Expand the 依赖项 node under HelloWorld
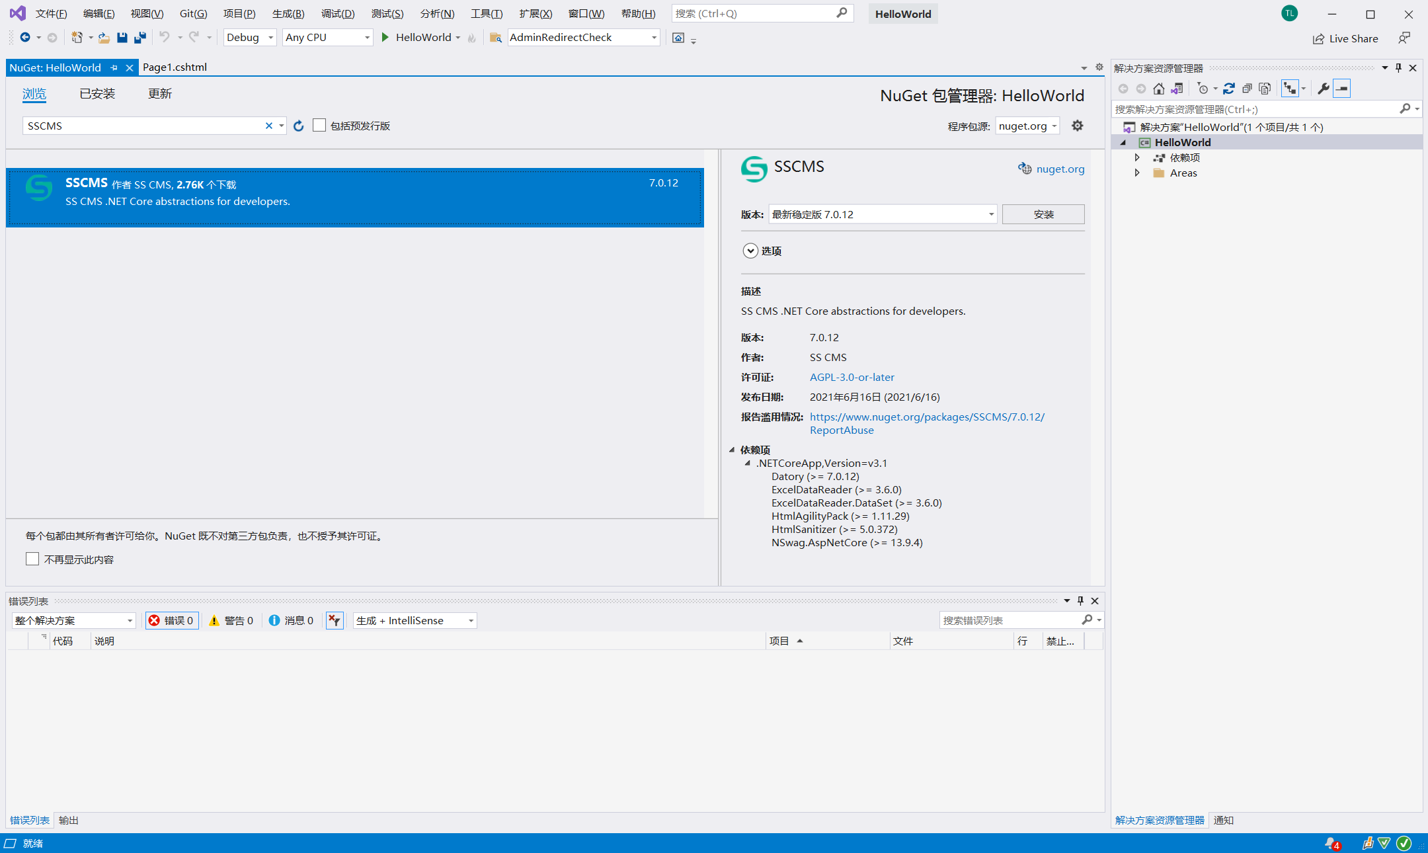 coord(1138,157)
